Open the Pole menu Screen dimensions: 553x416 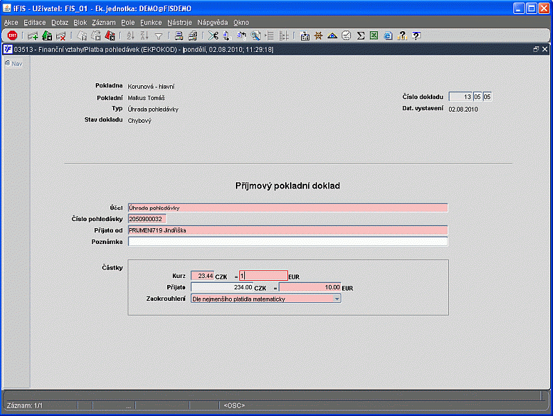[x=128, y=23]
